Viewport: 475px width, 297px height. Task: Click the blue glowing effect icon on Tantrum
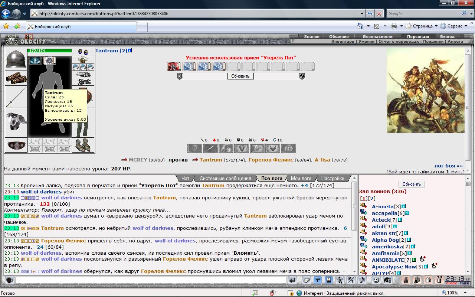coord(35,61)
